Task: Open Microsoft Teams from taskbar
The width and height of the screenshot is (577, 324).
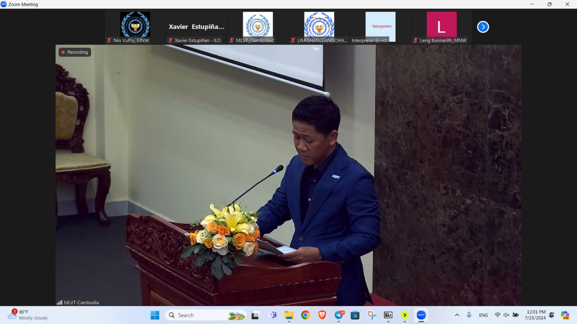Action: pos(272,315)
